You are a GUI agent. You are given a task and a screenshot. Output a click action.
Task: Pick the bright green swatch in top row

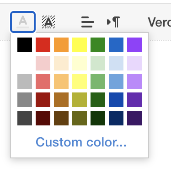[98, 45]
